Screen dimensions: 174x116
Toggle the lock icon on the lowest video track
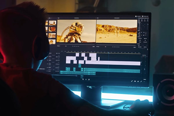57,61
